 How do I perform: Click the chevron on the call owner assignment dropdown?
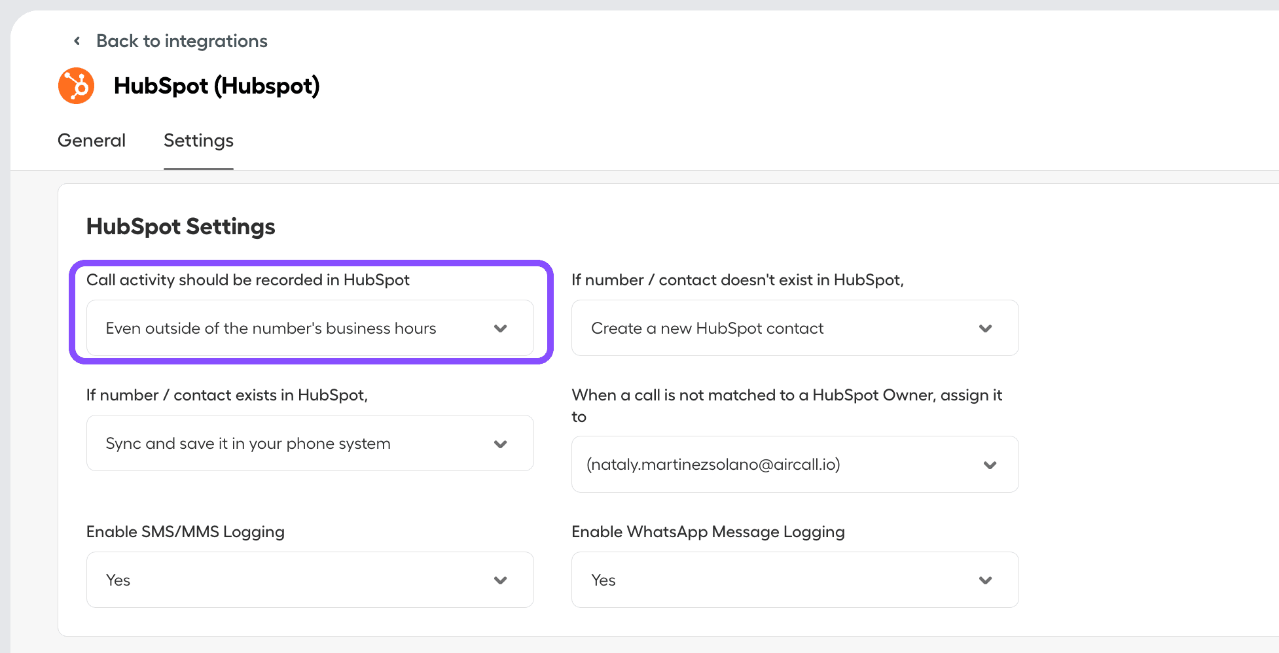[990, 465]
